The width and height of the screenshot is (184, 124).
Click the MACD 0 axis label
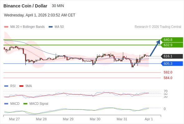pyautogui.click(x=165, y=109)
